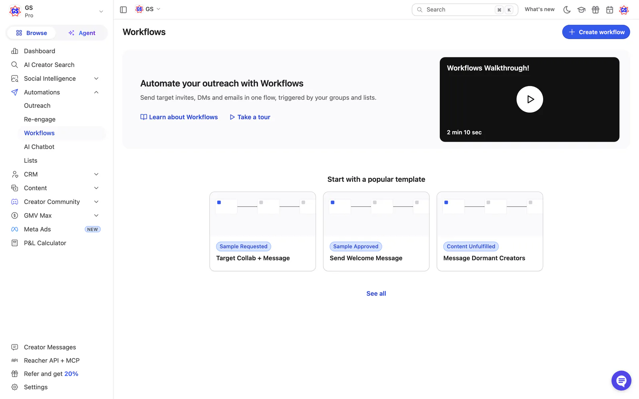Expand the CRM section chevron
The width and height of the screenshot is (639, 399).
click(96, 174)
